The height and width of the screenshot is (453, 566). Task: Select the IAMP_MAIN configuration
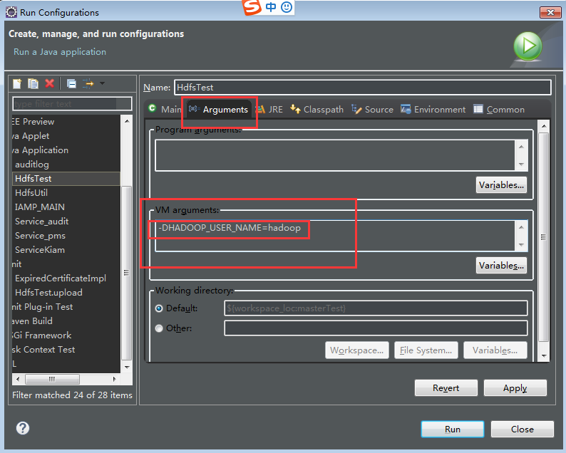point(40,207)
